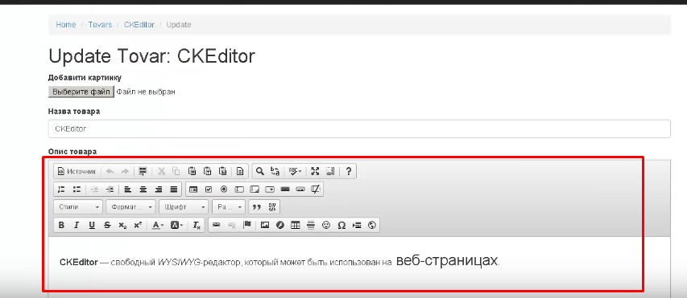Toggle Bold formatting
This screenshot has height=298, width=687.
click(61, 225)
